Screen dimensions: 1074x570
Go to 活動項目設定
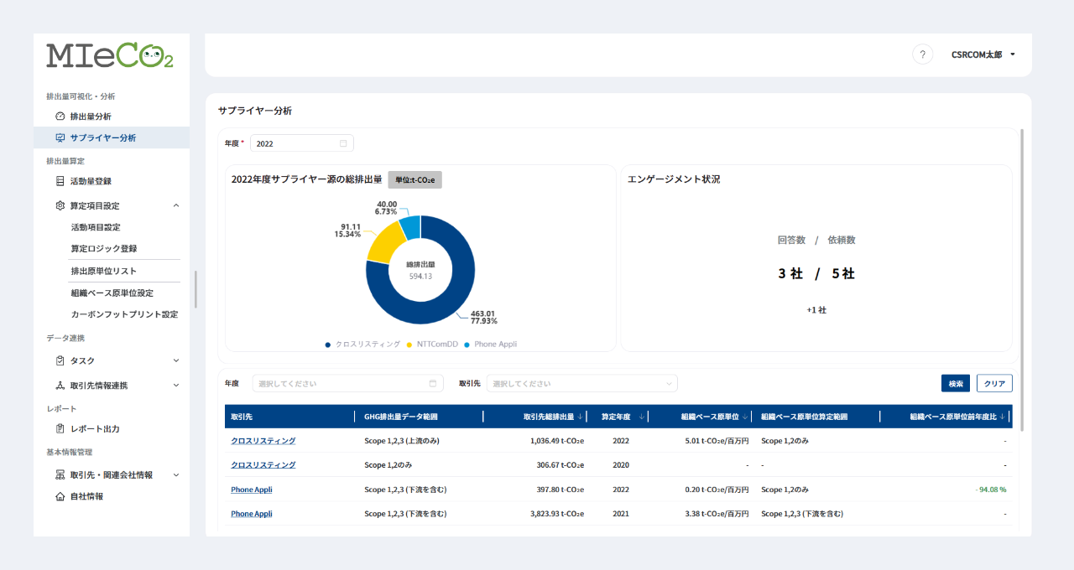(x=96, y=227)
